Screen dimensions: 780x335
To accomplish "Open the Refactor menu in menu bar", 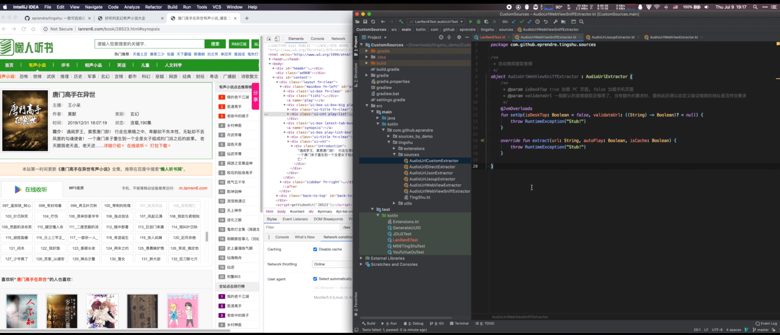I will (153, 7).
